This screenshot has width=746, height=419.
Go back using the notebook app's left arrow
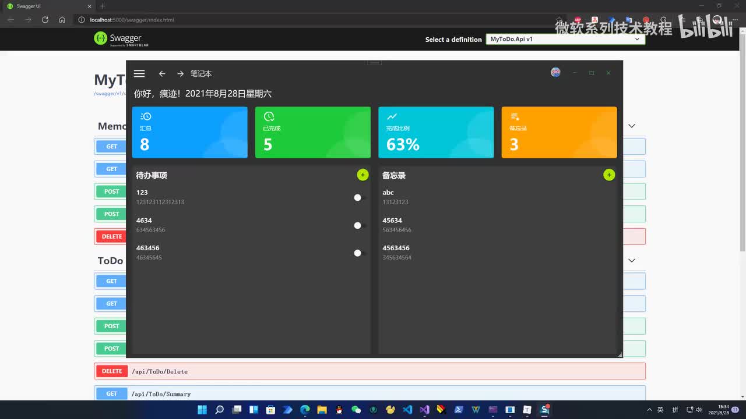(x=162, y=74)
